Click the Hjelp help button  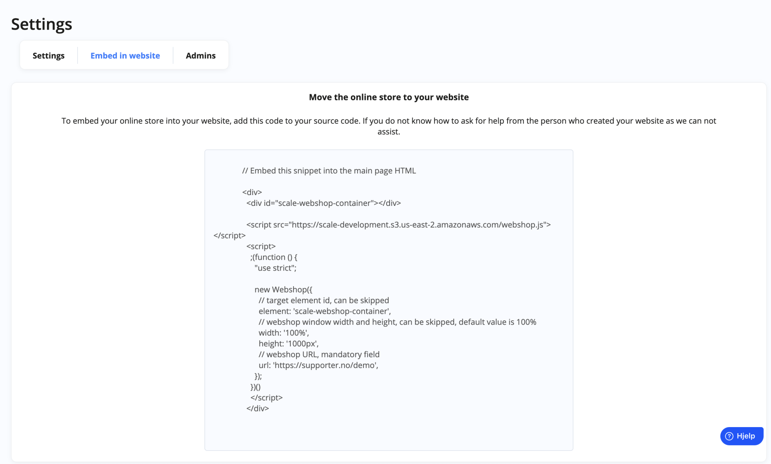pyautogui.click(x=741, y=436)
